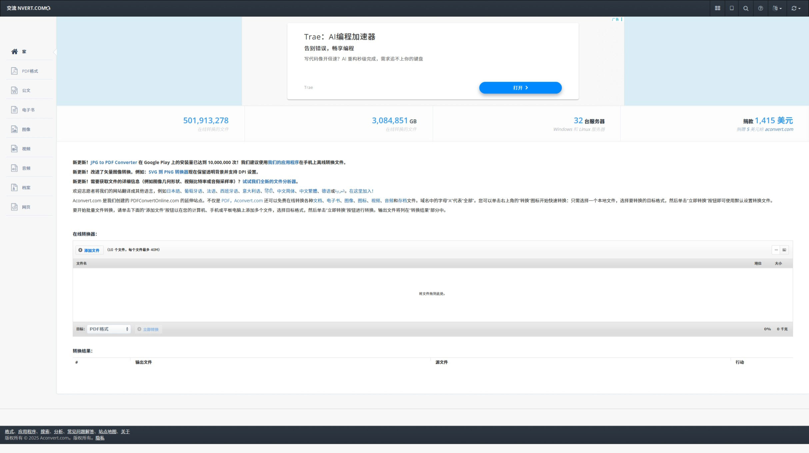This screenshot has height=453, width=809.
Task: Open the target format dropdown set to PDF格式
Action: click(x=108, y=329)
